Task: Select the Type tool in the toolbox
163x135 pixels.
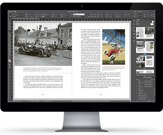Action: point(10,31)
